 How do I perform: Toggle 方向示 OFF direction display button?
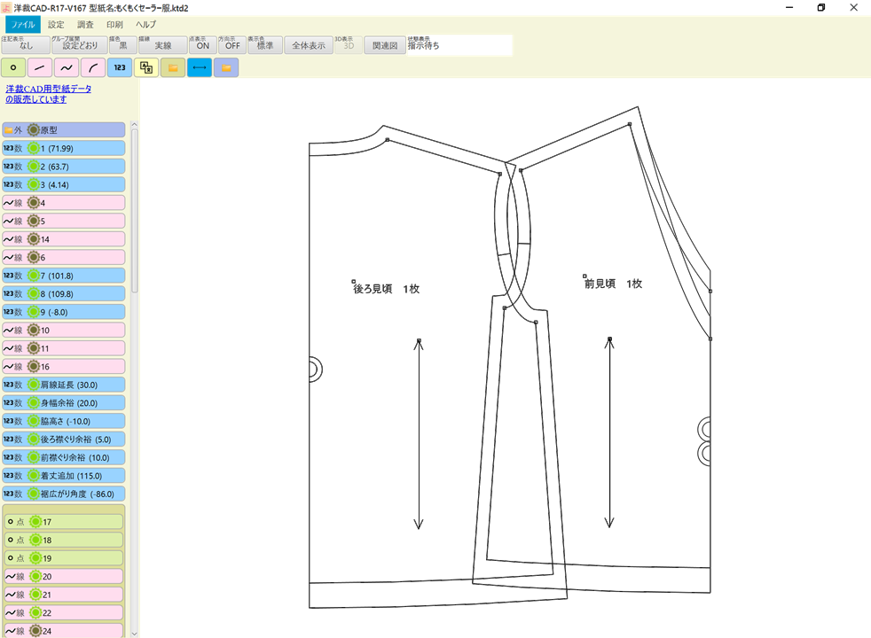coord(232,45)
